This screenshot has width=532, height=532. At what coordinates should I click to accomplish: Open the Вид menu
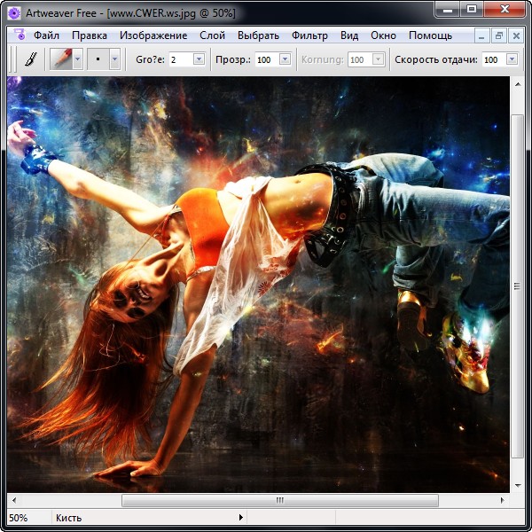click(349, 35)
